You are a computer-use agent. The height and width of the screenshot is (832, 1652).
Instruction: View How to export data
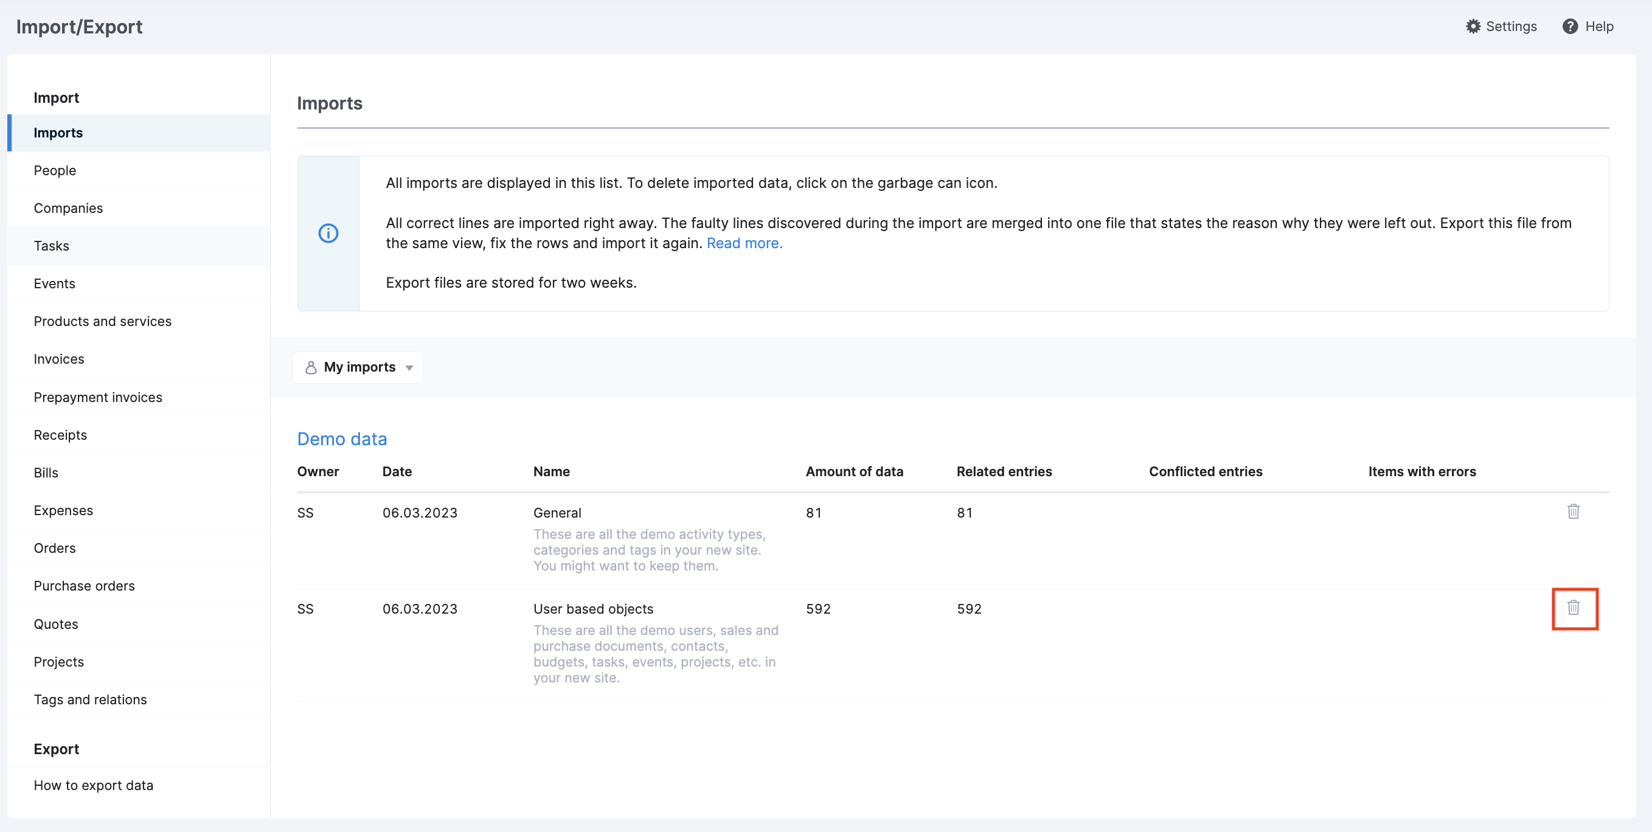(x=94, y=785)
